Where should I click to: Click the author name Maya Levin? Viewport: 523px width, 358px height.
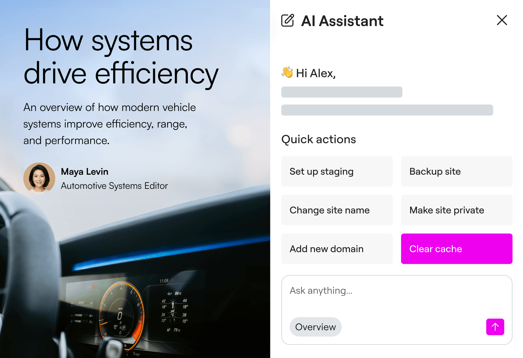[x=84, y=172]
